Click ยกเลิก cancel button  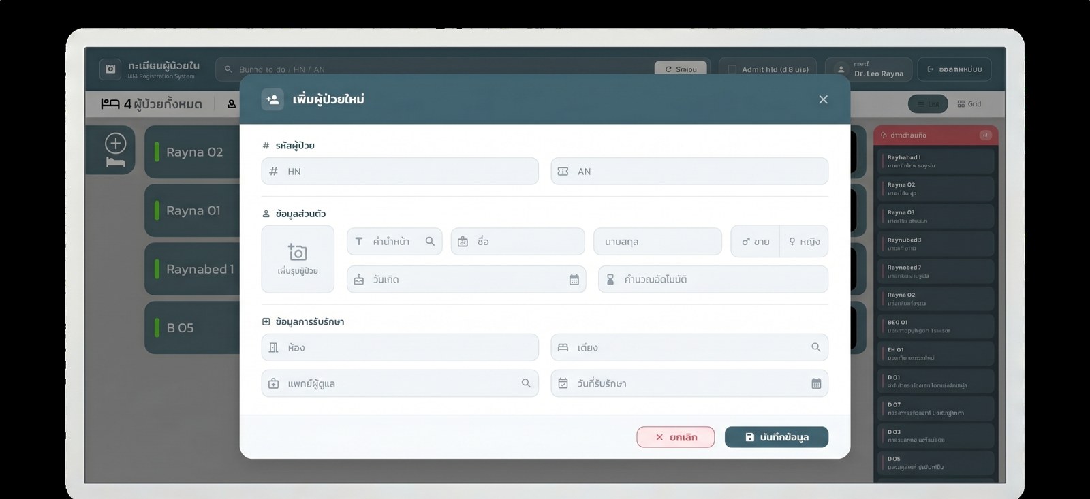pos(676,437)
